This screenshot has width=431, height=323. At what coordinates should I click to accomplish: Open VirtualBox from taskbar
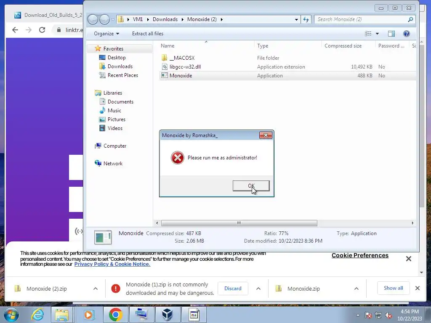click(x=168, y=315)
